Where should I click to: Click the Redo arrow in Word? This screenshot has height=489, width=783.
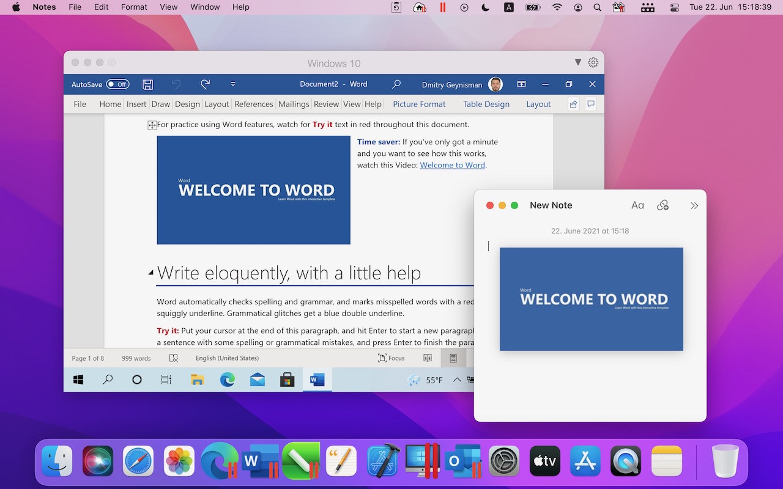tap(205, 84)
